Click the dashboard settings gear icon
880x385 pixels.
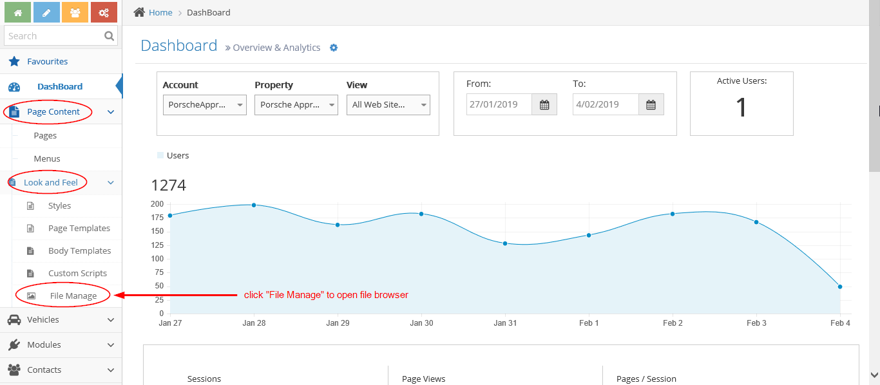[x=334, y=48]
